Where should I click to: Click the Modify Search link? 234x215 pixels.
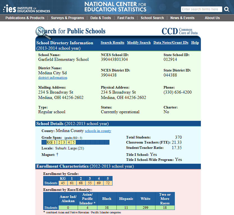tap(139, 43)
